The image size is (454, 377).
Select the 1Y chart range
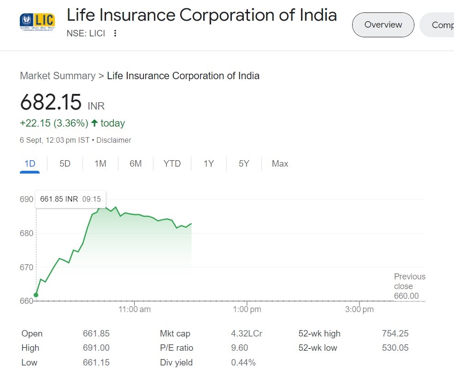(209, 164)
